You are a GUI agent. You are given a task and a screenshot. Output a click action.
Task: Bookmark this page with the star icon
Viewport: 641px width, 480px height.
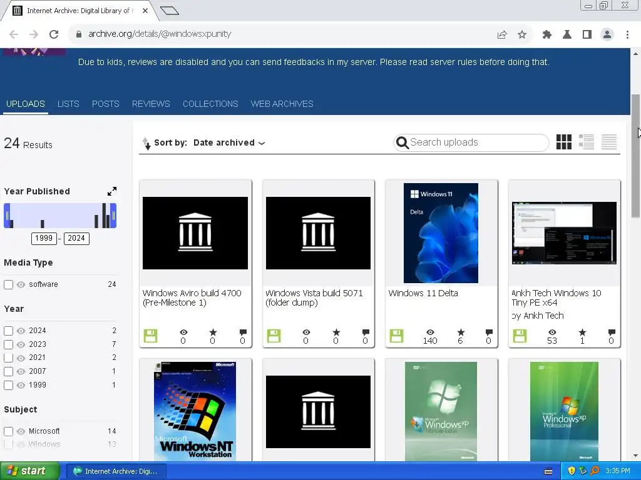coord(522,35)
